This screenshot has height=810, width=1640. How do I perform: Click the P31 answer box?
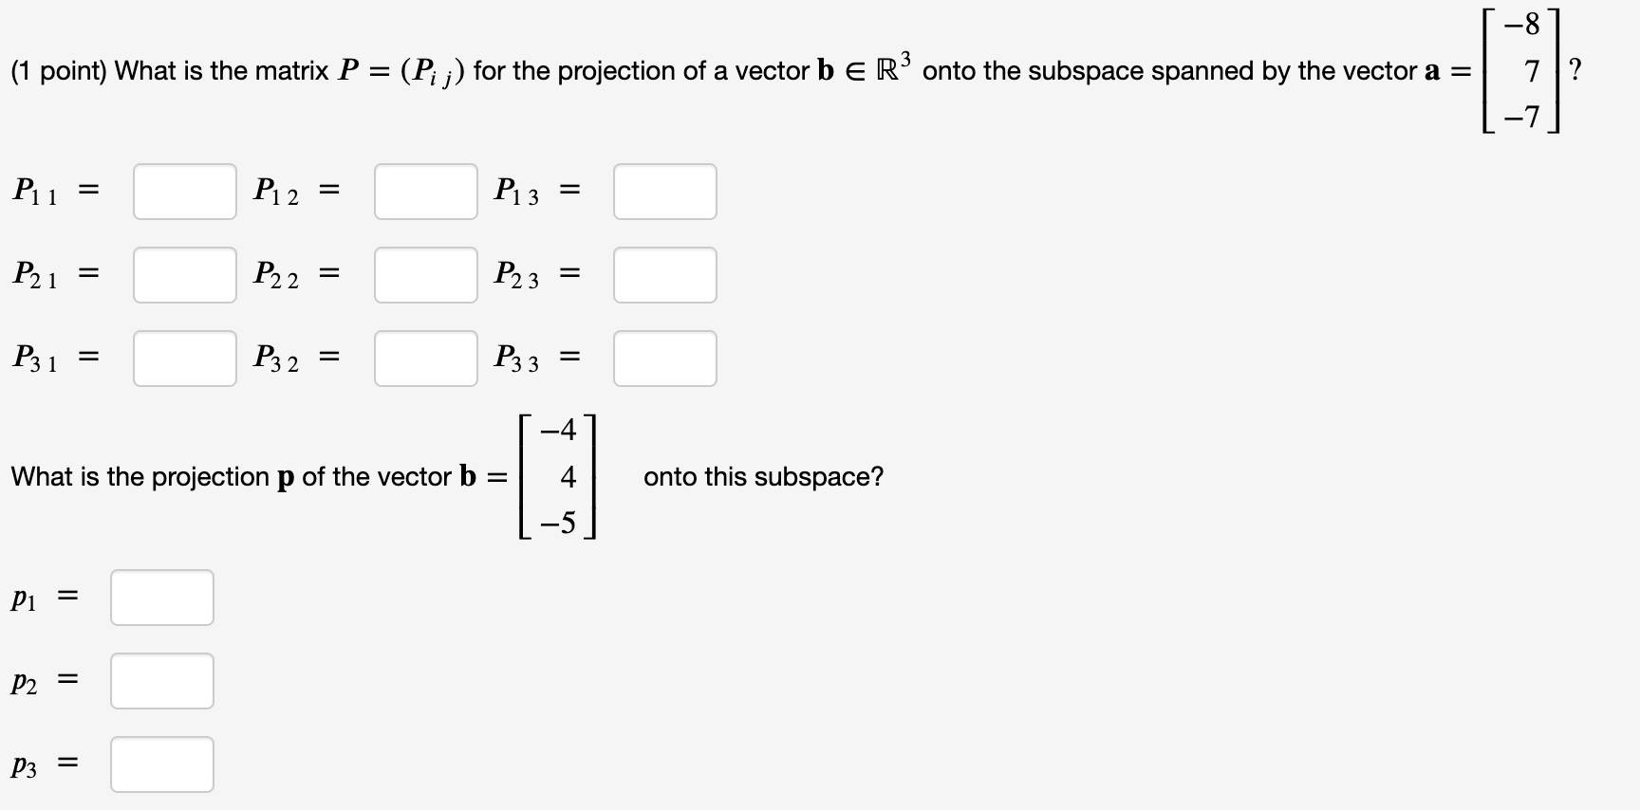coord(185,359)
